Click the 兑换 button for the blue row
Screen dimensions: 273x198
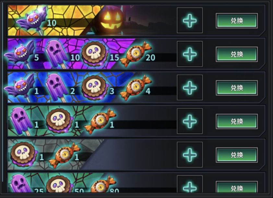coord(237,88)
